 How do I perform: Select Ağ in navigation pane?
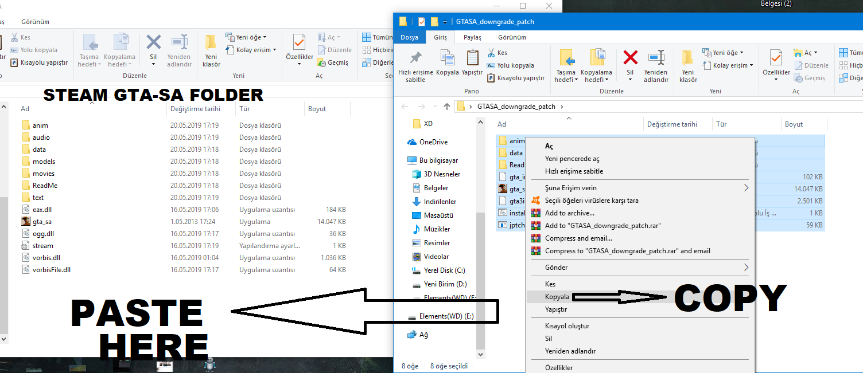418,335
